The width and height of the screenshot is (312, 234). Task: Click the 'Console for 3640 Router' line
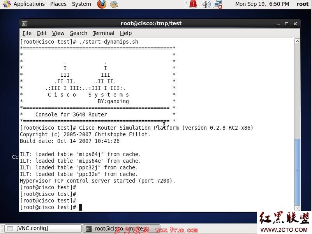(71, 114)
